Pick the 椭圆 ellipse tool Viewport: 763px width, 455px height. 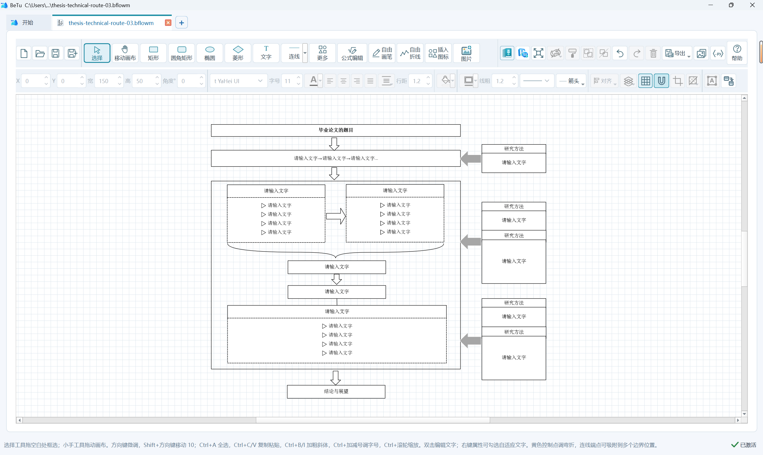coord(210,53)
